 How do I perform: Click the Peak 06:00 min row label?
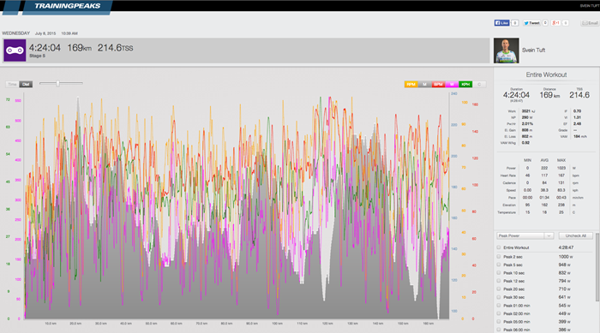click(517, 330)
